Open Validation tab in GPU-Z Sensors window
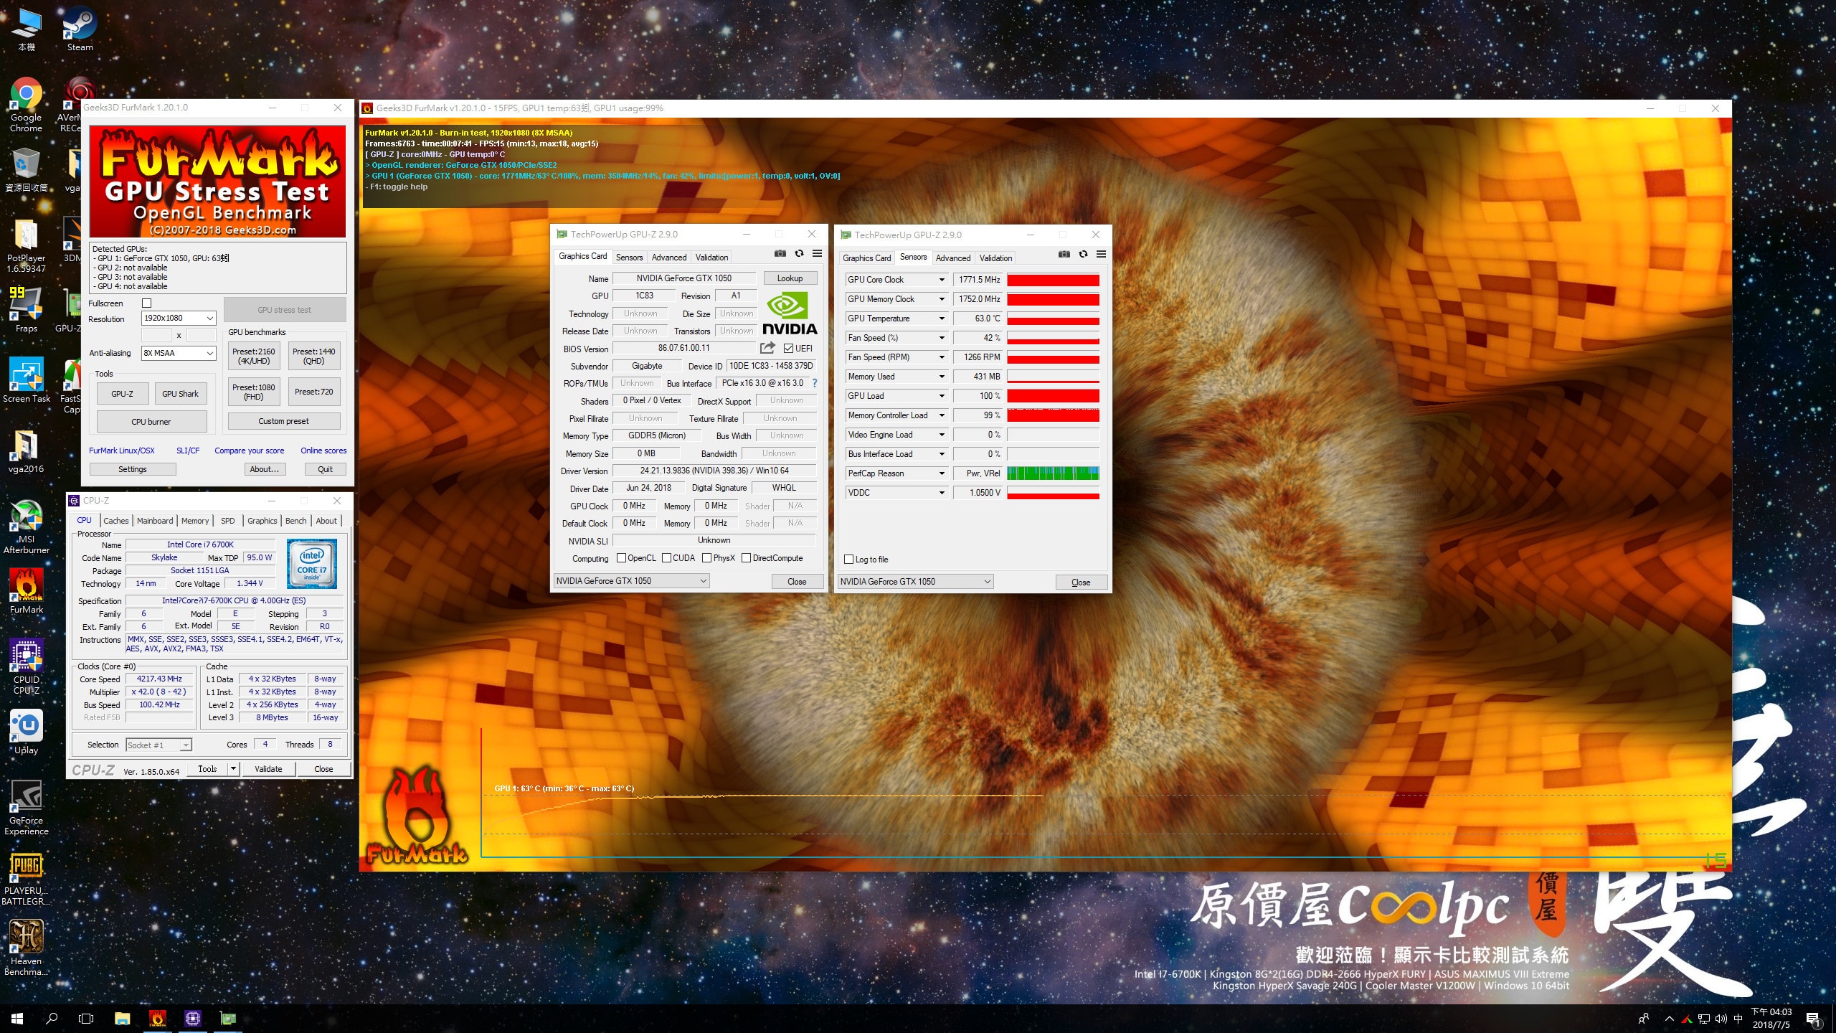Viewport: 1836px width, 1033px height. pyautogui.click(x=995, y=258)
